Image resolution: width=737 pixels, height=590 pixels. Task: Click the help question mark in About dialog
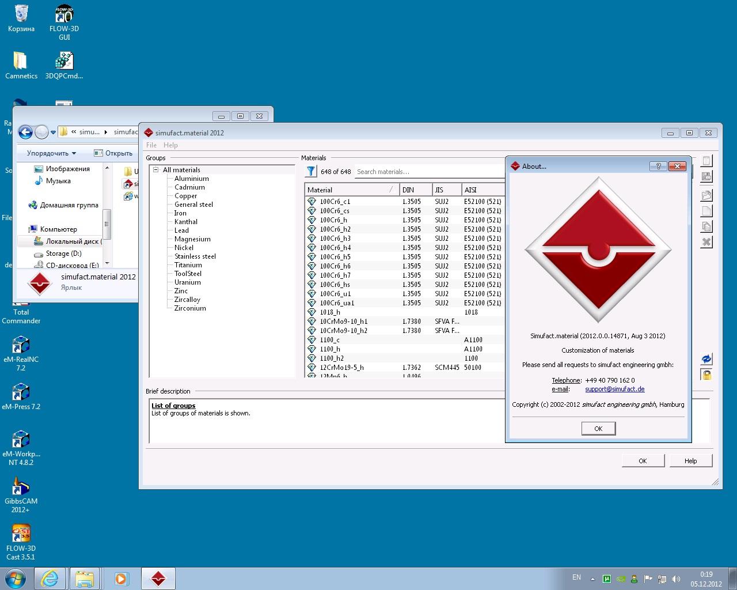click(658, 166)
